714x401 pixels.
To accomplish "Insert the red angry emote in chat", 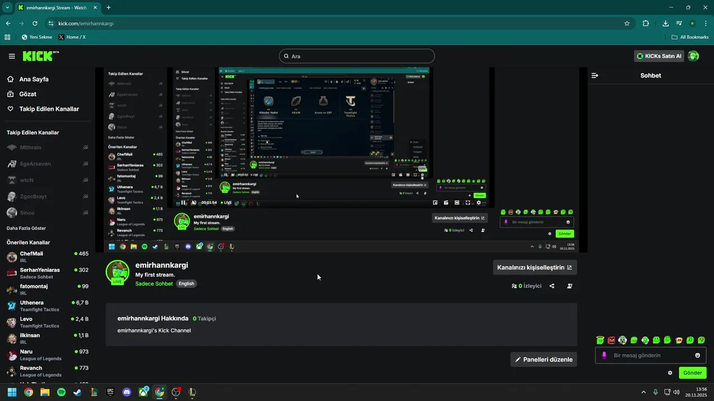I will (x=611, y=340).
